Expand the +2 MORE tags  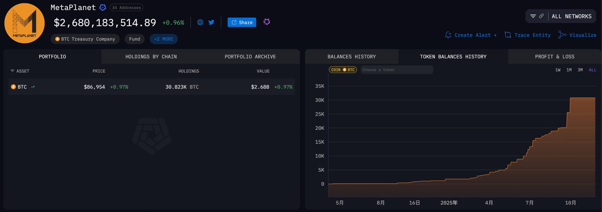(x=164, y=39)
